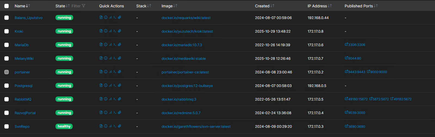View stats for the MariaDb container
Screen dimensions: 435x137
pyautogui.click(x=110, y=45)
